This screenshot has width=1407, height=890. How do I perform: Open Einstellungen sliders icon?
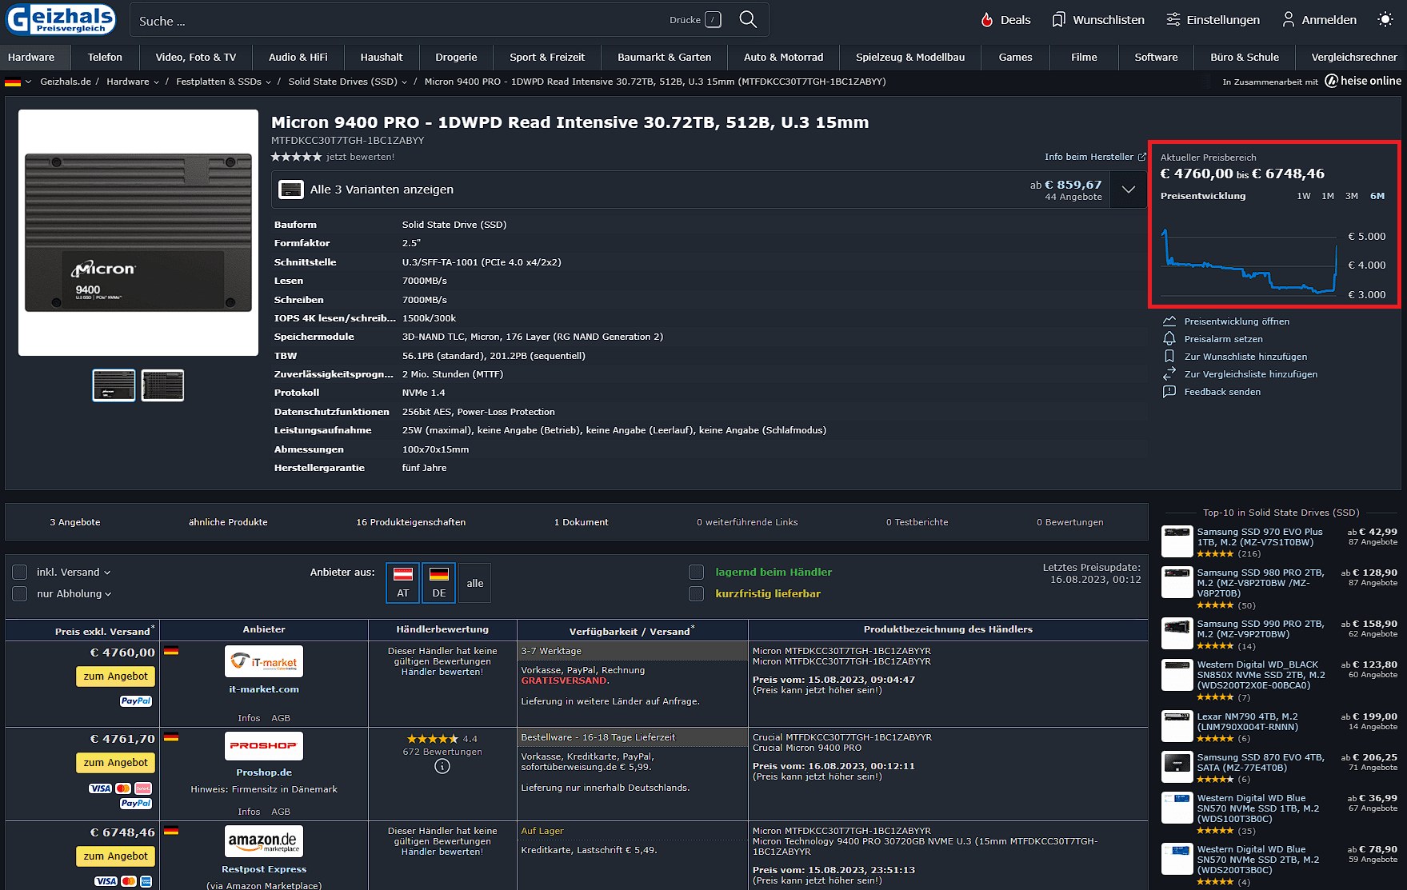[1173, 20]
